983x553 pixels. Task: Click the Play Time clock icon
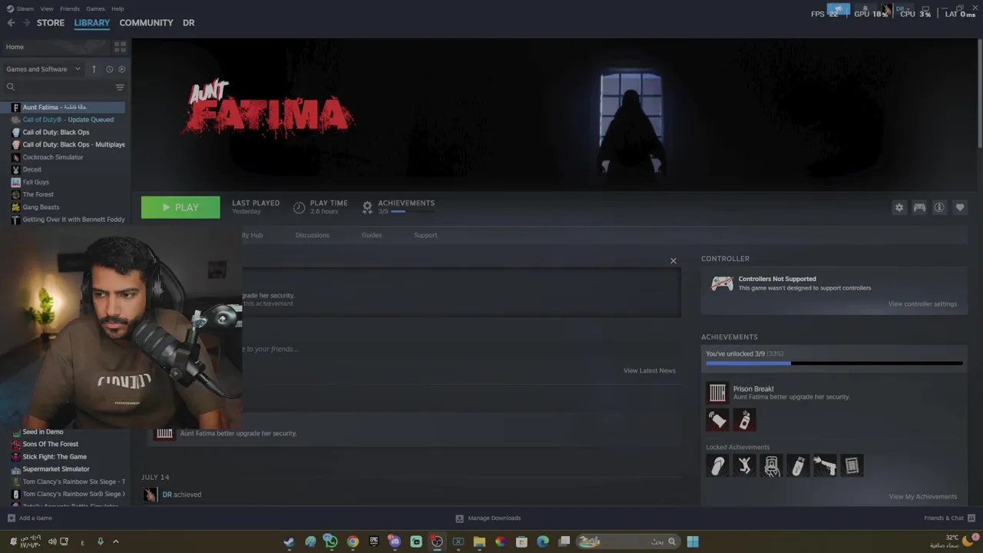(300, 207)
